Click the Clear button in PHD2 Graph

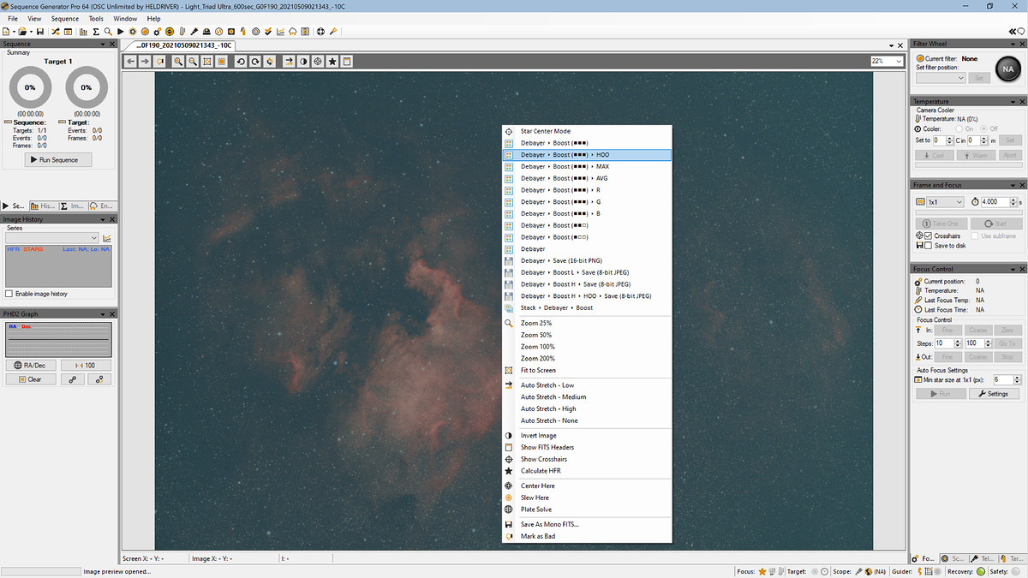tap(31, 379)
